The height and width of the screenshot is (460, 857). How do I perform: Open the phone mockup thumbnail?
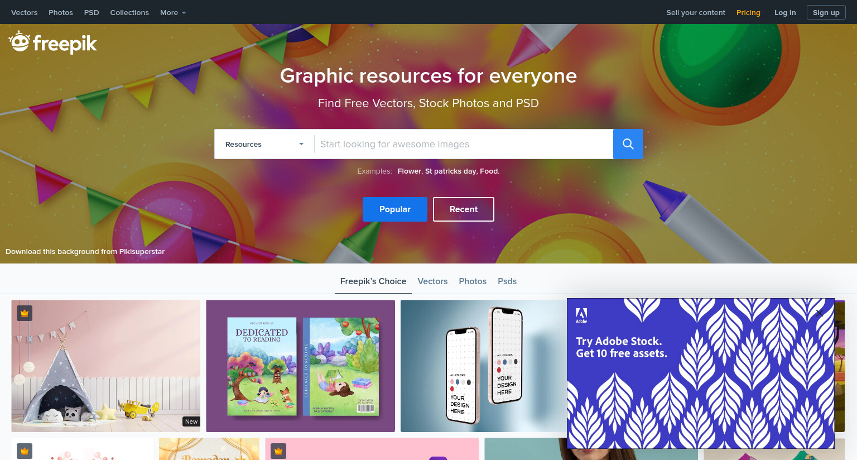point(483,366)
